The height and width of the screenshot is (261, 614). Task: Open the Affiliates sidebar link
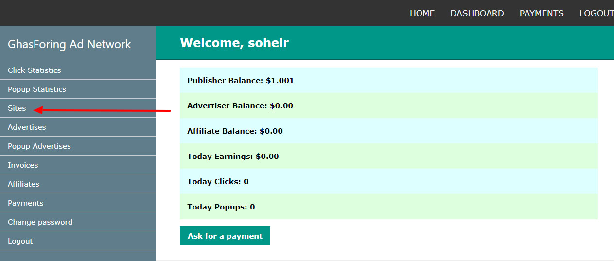23,184
